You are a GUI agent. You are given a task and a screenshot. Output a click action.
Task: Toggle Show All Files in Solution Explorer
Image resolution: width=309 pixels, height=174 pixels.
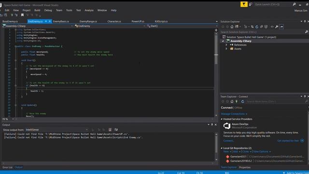[266, 27]
